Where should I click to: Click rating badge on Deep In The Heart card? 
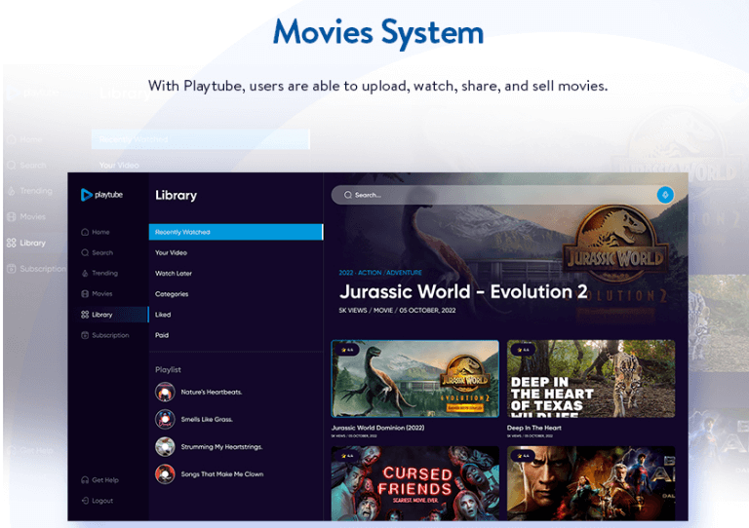click(x=523, y=350)
